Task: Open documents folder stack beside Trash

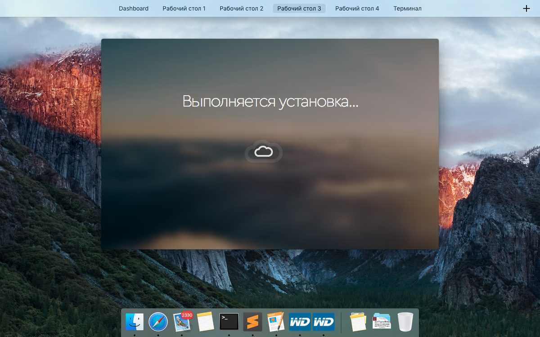Action: (382, 322)
